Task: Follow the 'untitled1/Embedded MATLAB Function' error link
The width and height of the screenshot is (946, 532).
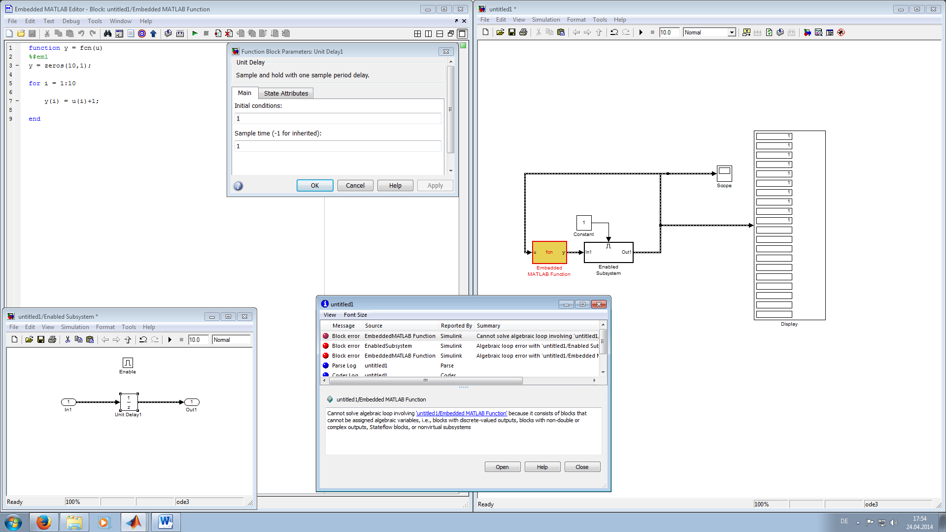Action: coord(462,414)
